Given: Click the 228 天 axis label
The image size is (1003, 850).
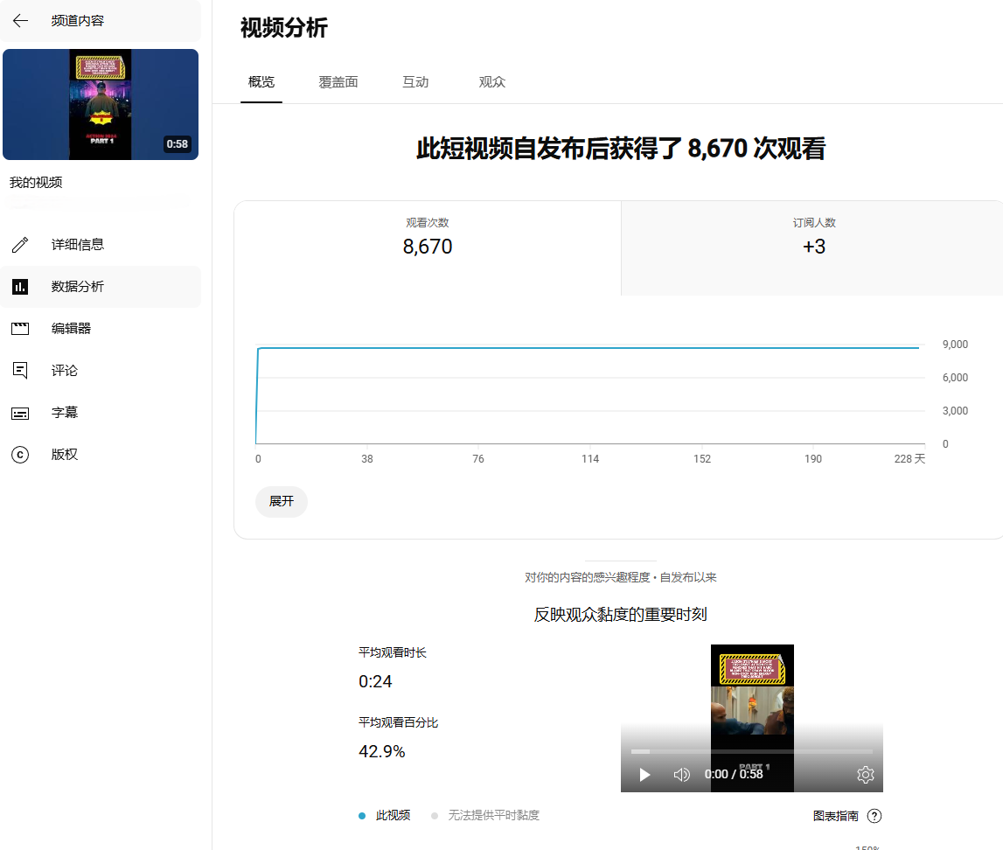Looking at the screenshot, I should 909,458.
